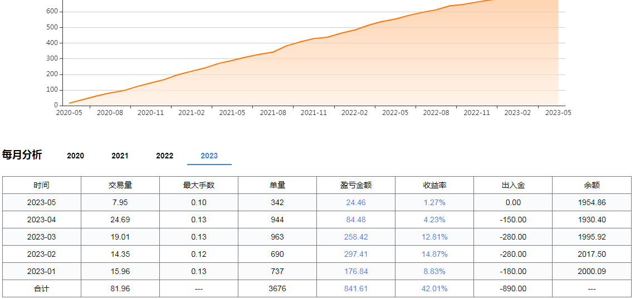
Task: Click the 2022-11 chart axis label
Action: click(477, 113)
